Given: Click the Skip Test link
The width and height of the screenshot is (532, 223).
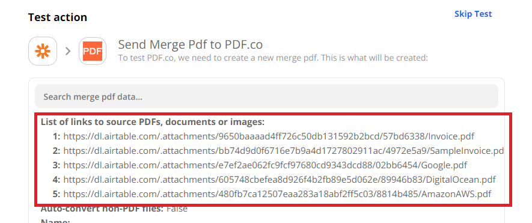Looking at the screenshot, I should pos(473,14).
